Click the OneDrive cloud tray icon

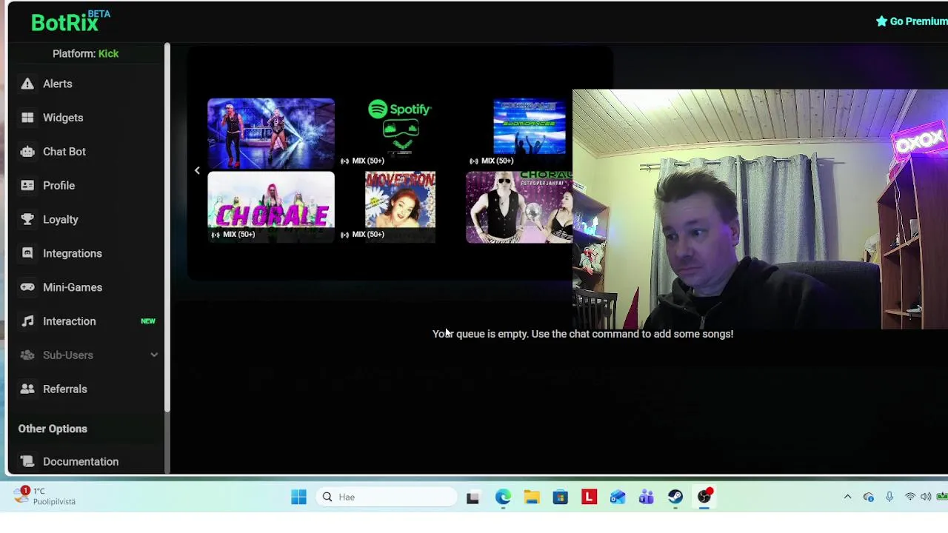868,497
